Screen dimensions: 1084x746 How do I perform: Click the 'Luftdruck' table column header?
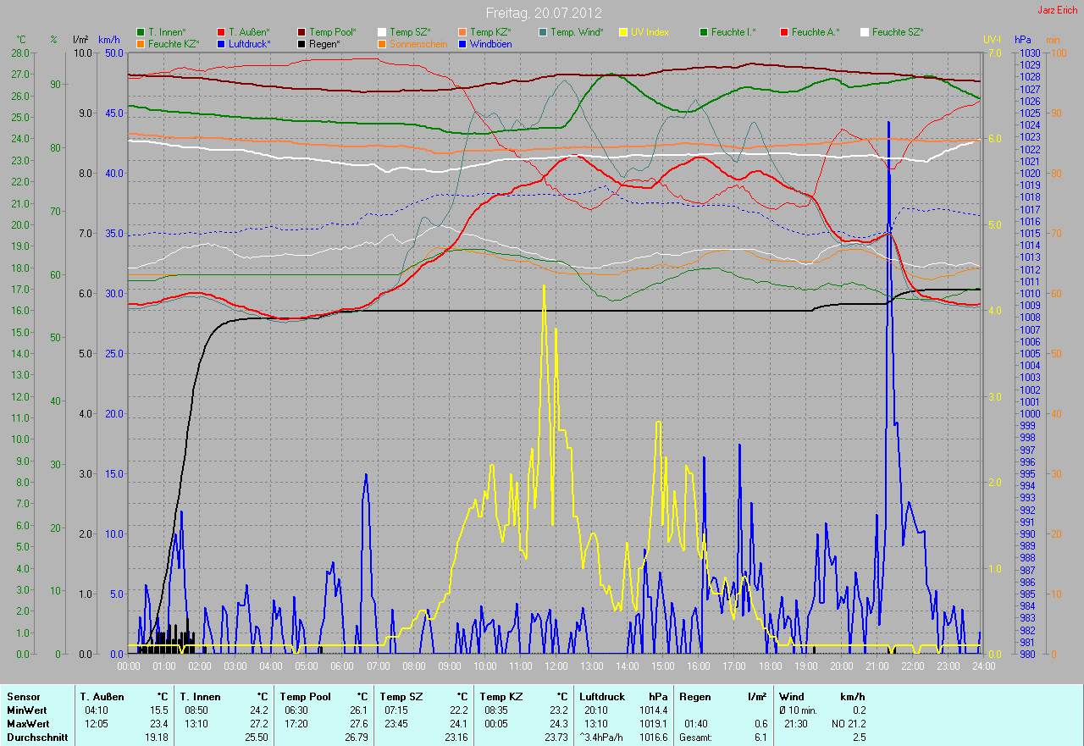[601, 697]
